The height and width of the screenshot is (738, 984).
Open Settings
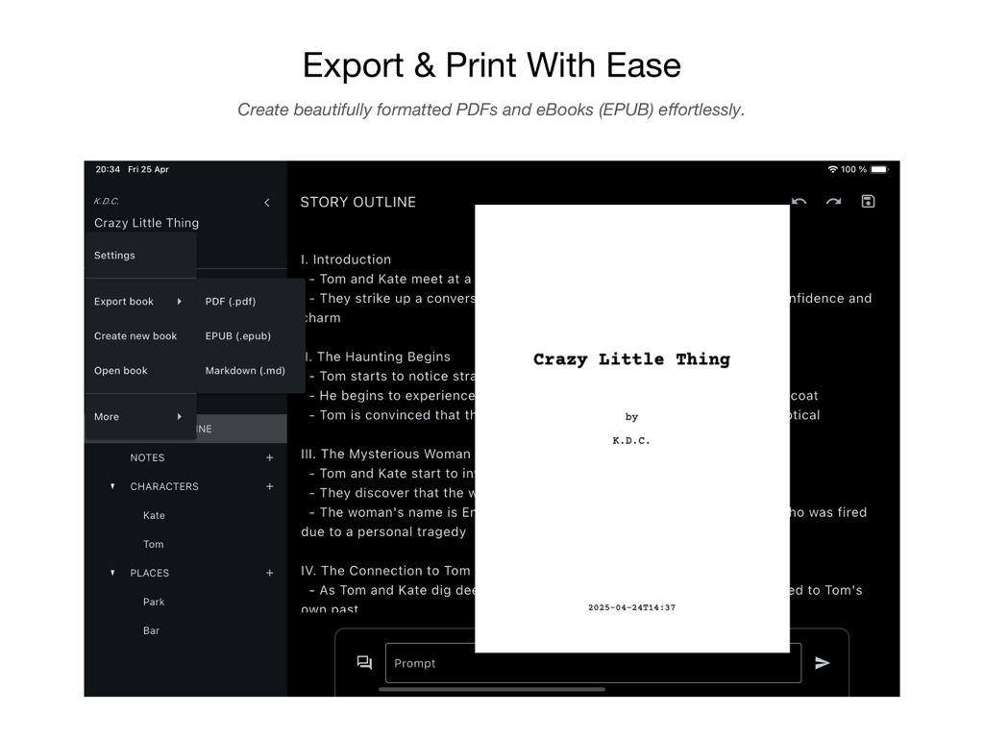pyautogui.click(x=114, y=255)
